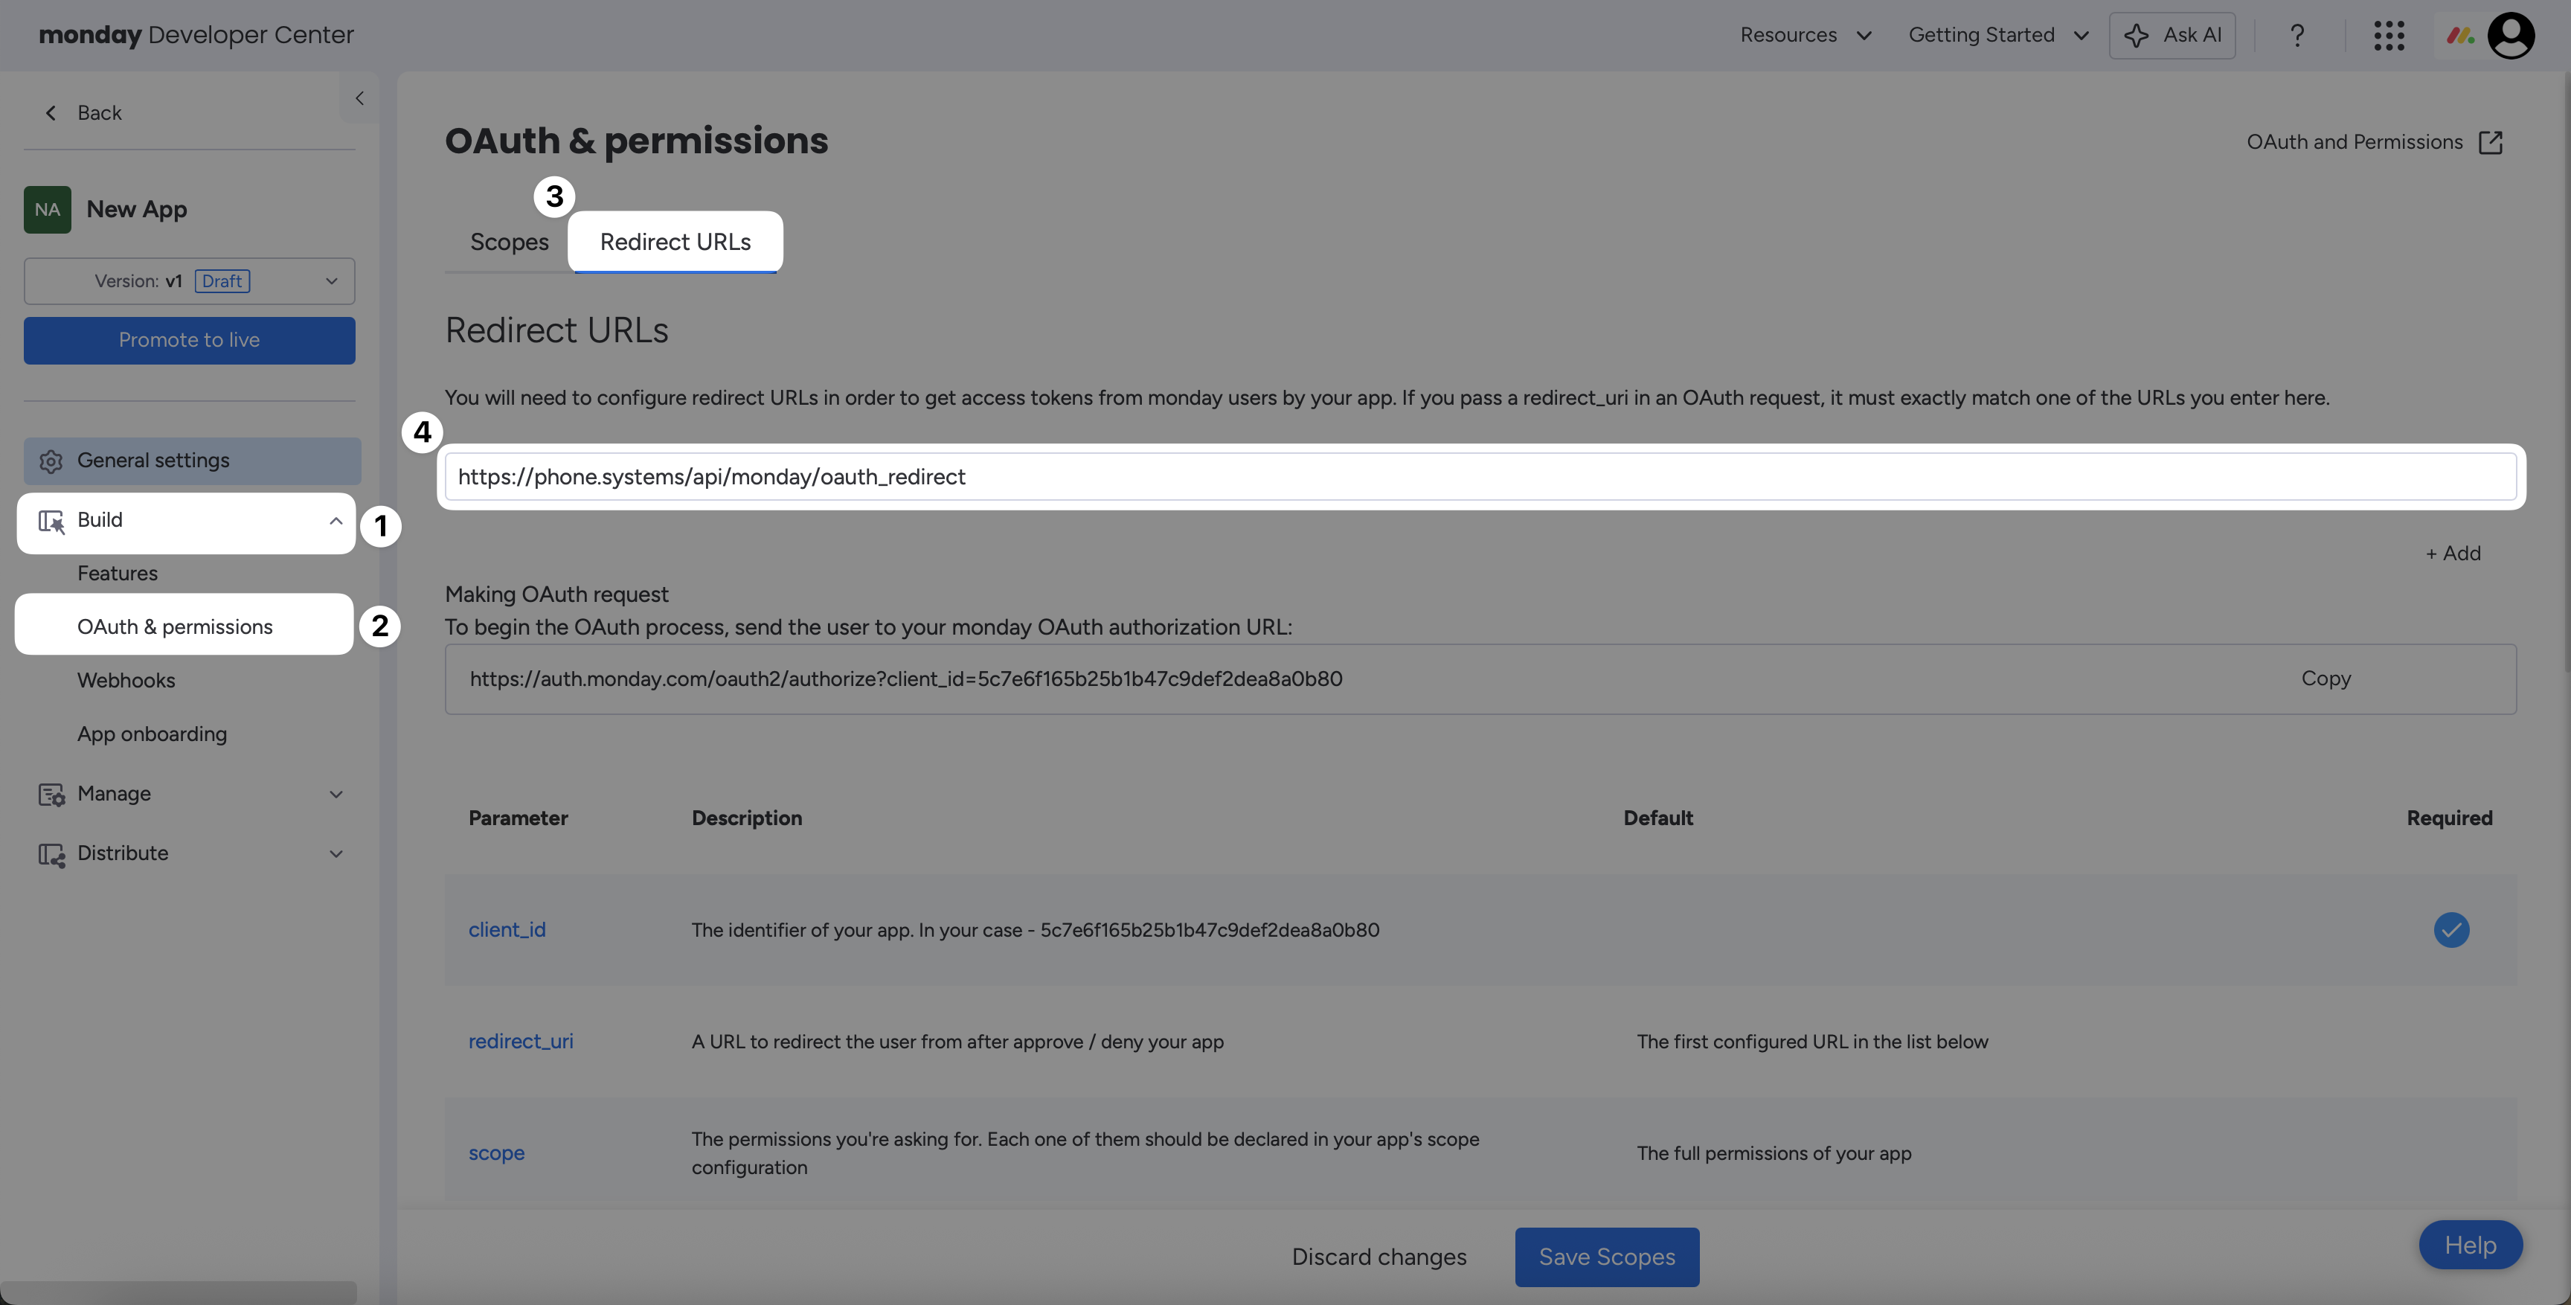Viewport: 2571px width, 1305px height.
Task: Click the Save Scopes button
Action: [x=1607, y=1257]
